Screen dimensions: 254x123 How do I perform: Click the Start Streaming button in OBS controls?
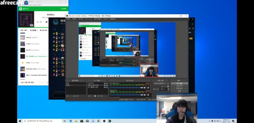179,83
